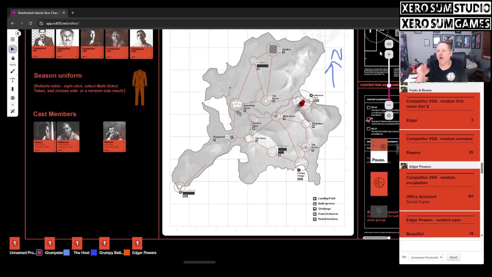Screen dimensions: 492x277
Task: Open the 'As: Unnamed Producti' speaker dropdown
Action: pos(426,257)
